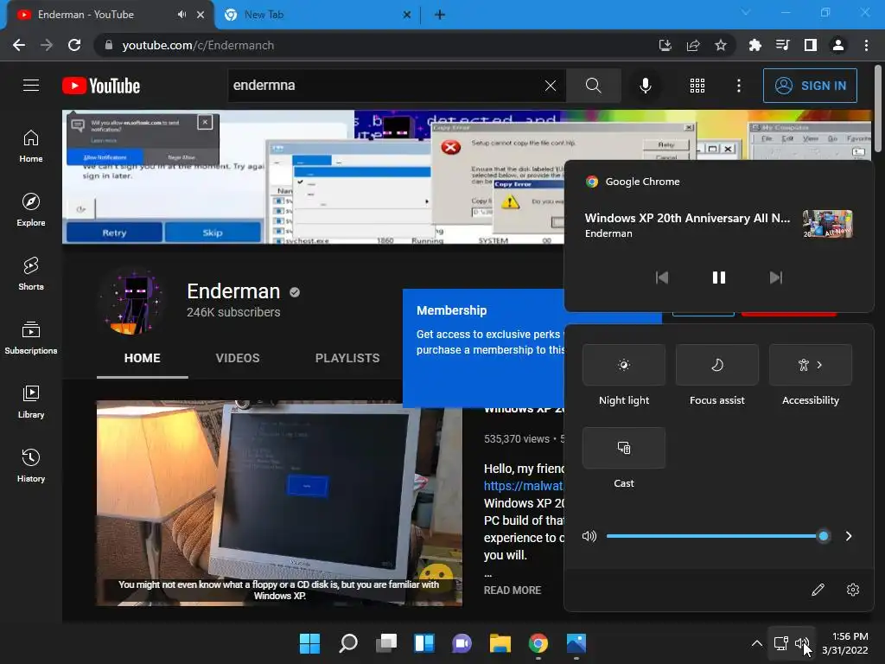Viewport: 885px width, 664px height.
Task: Click the Enderman channel name
Action: pos(233,291)
